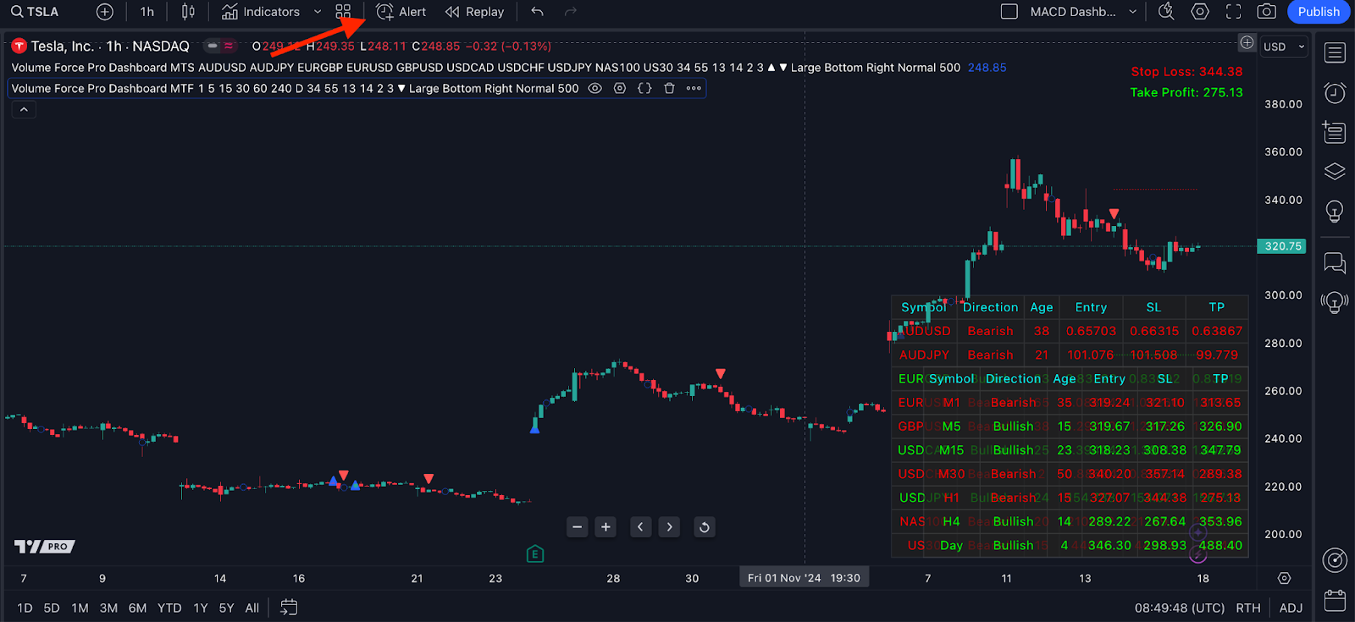Open the news list panel

(x=1335, y=132)
